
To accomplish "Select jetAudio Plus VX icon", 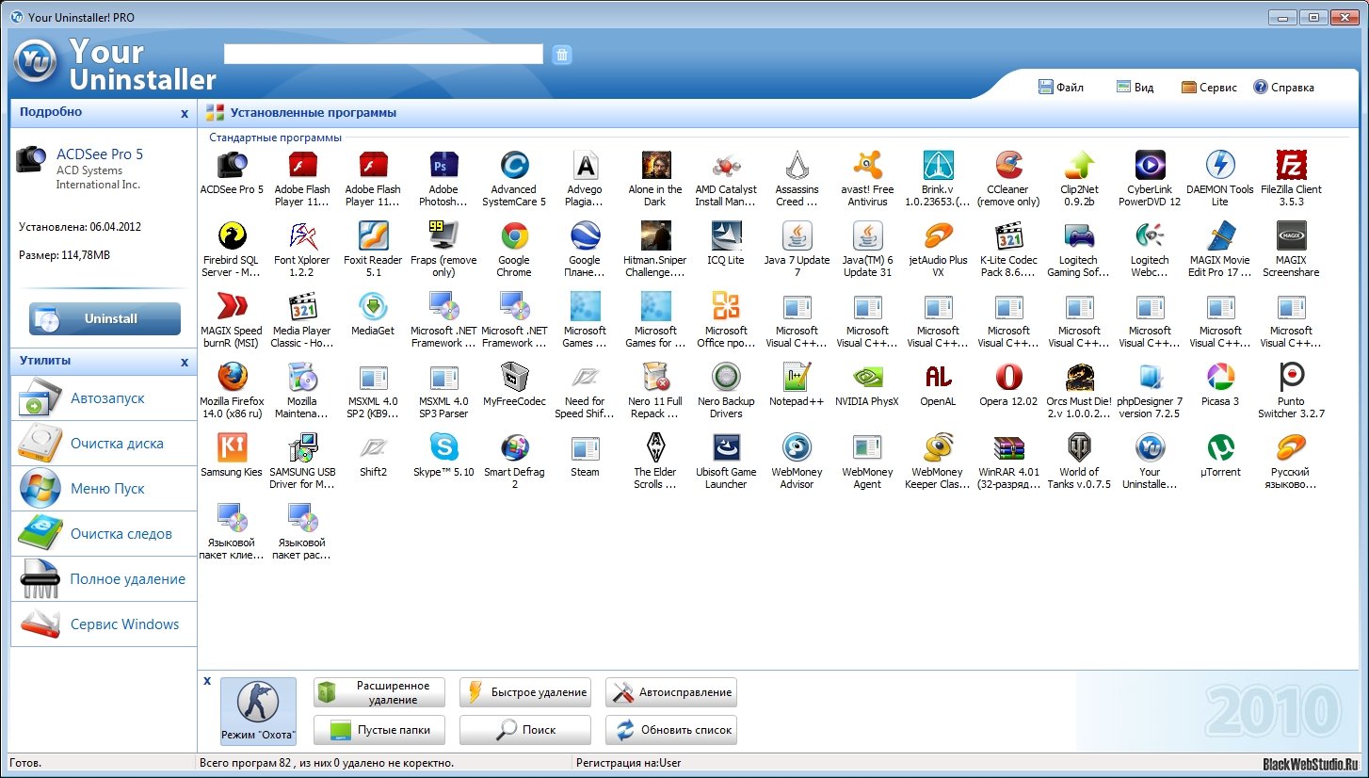I will (x=938, y=235).
